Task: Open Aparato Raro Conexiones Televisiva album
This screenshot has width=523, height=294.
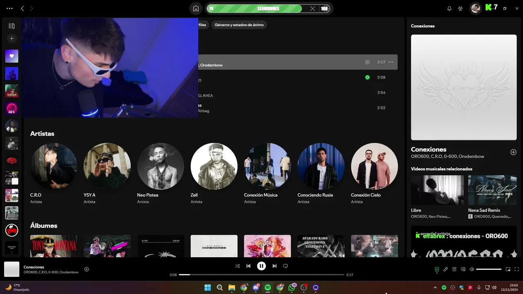Action: (321, 246)
